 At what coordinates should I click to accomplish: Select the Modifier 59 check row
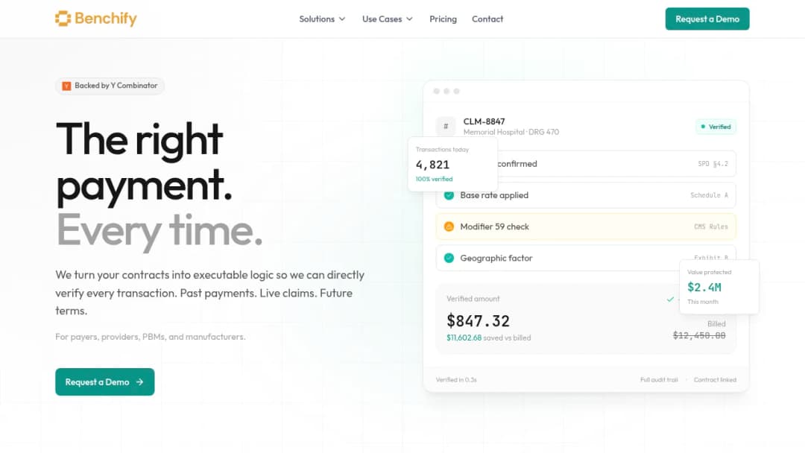pyautogui.click(x=586, y=226)
